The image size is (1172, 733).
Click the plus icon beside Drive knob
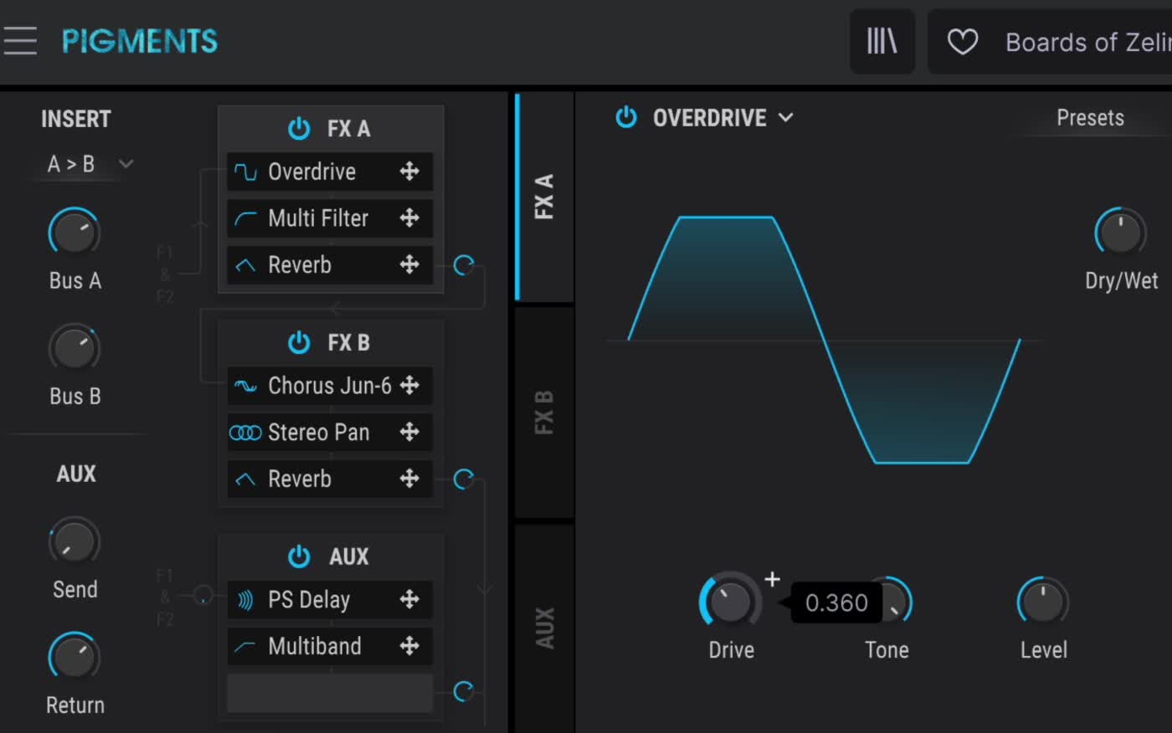coord(772,579)
